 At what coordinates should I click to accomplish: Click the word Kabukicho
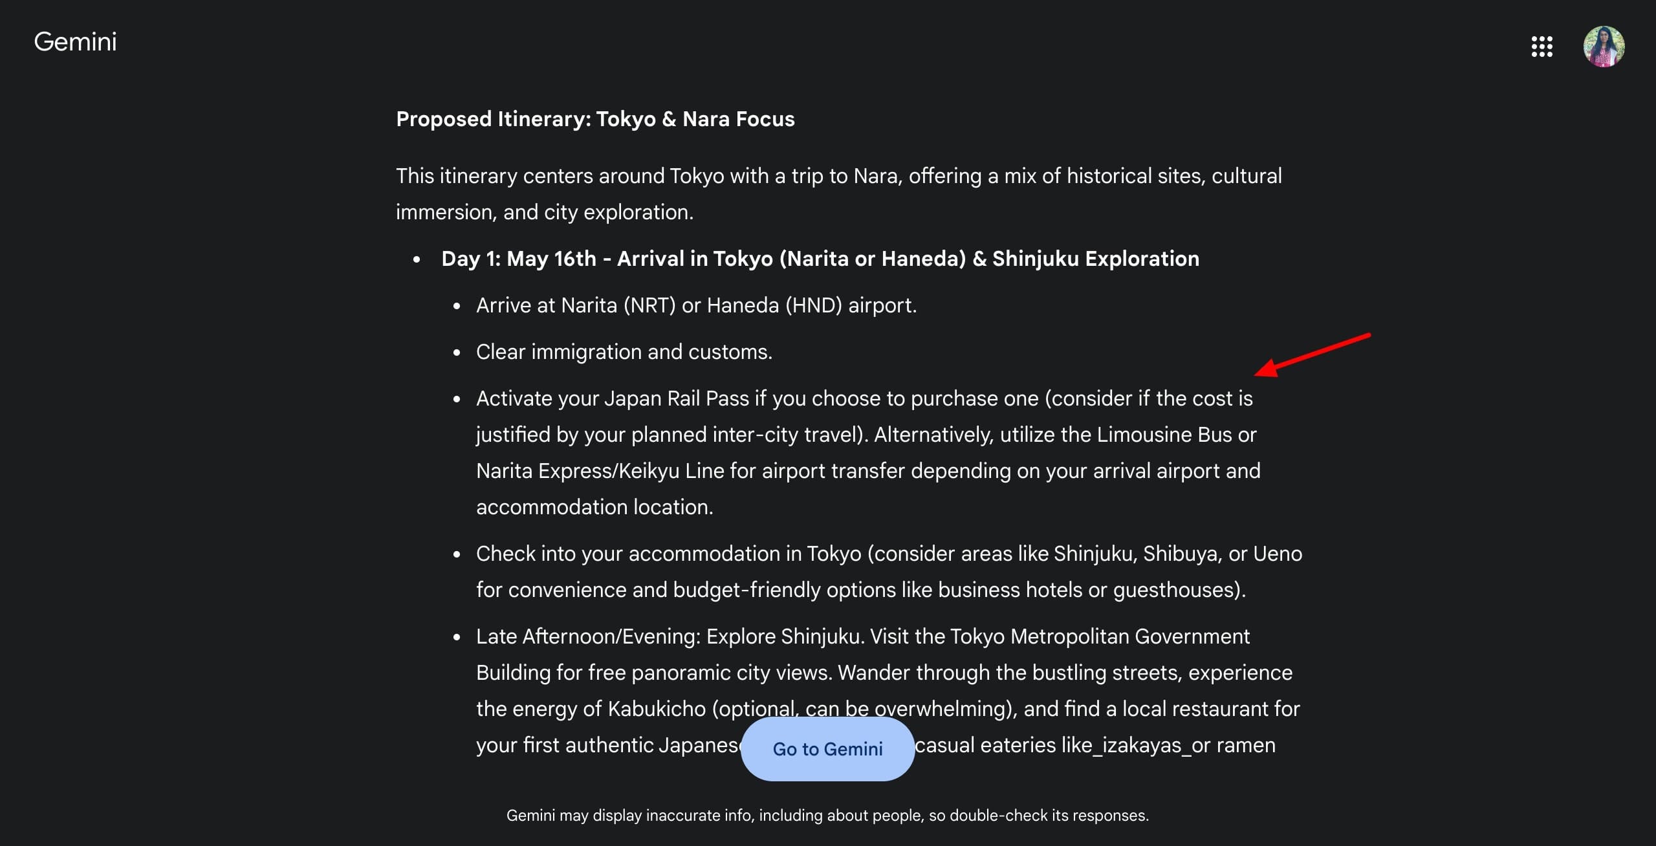click(x=656, y=709)
